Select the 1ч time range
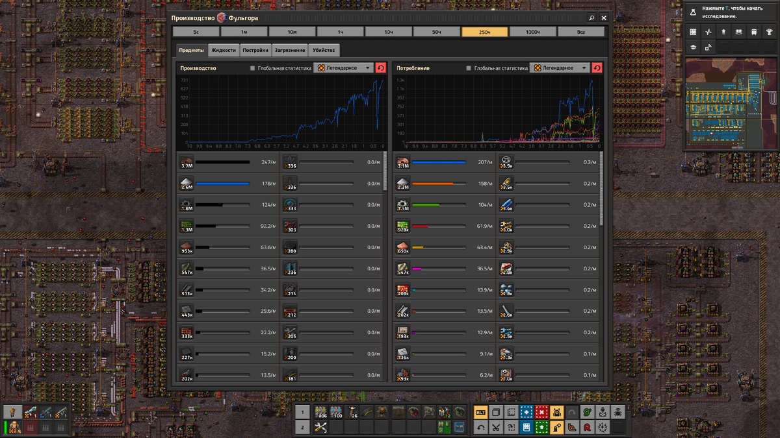 coord(340,32)
